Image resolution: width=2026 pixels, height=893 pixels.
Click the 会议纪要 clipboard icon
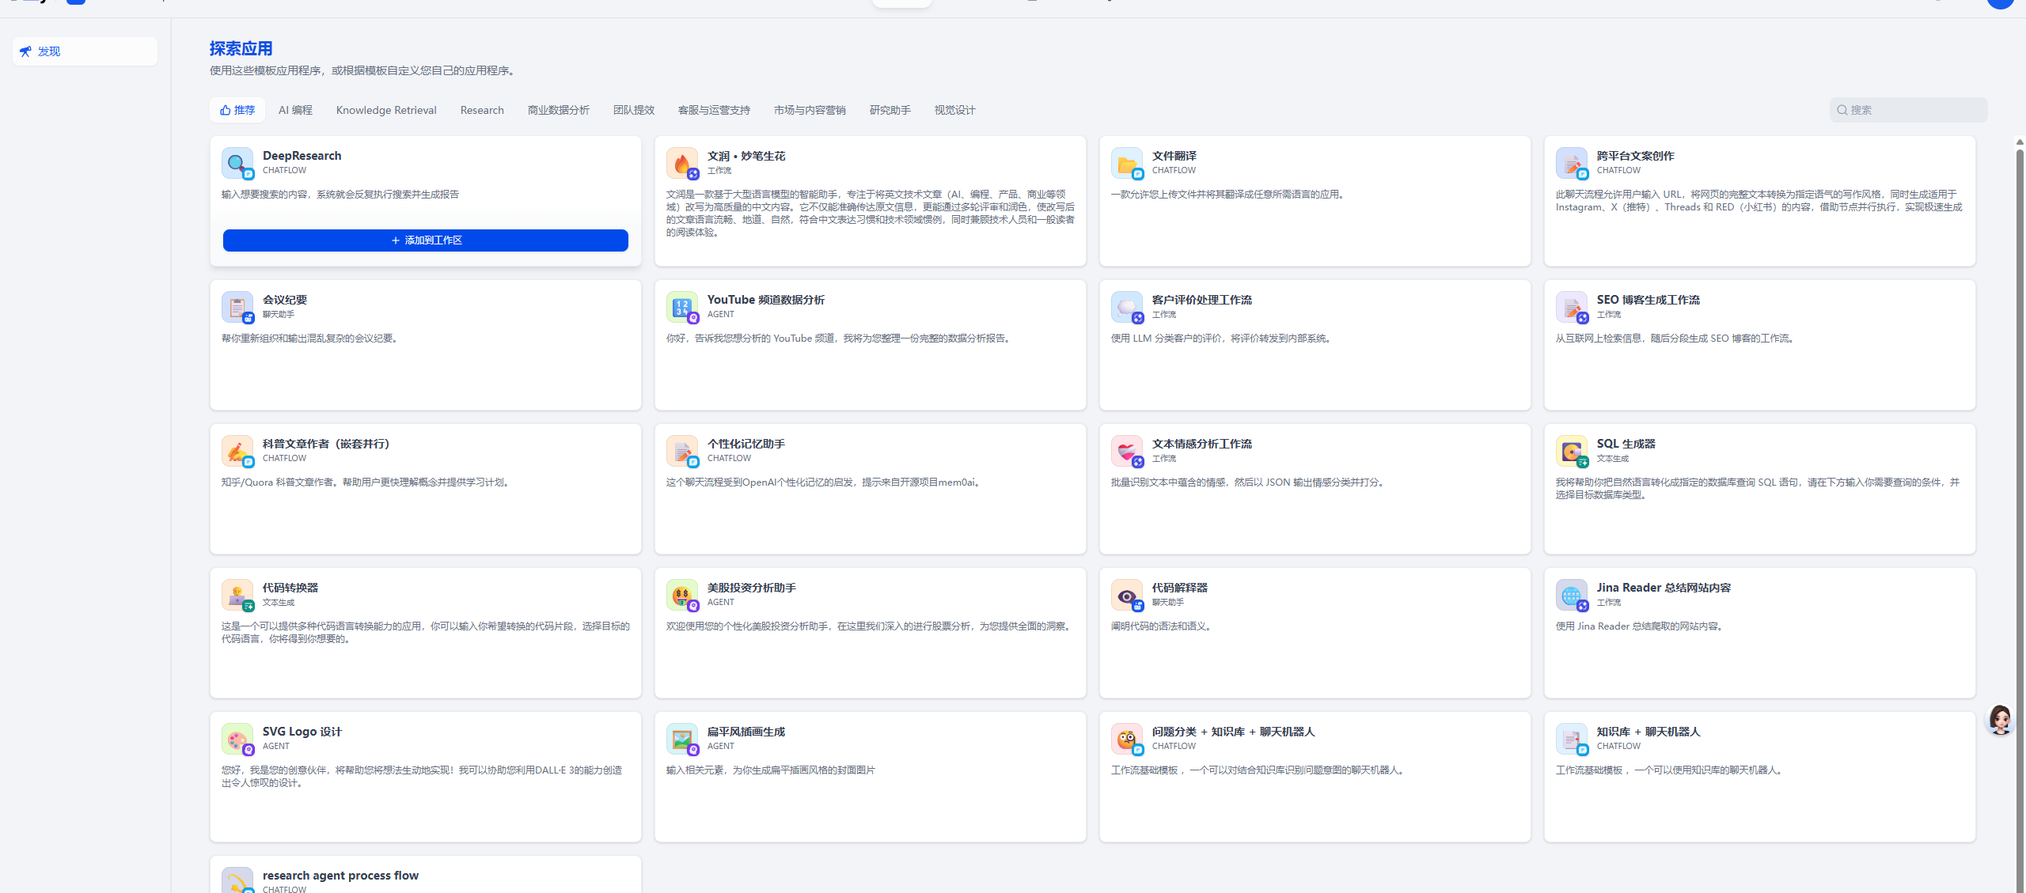coord(237,307)
